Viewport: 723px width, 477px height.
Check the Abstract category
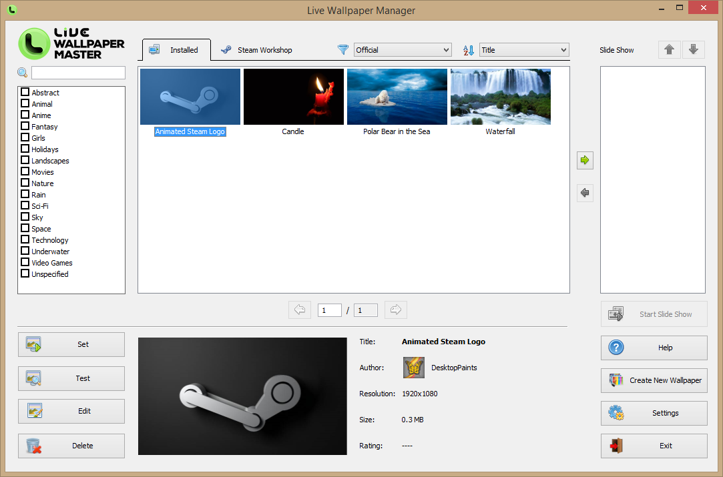coord(25,92)
